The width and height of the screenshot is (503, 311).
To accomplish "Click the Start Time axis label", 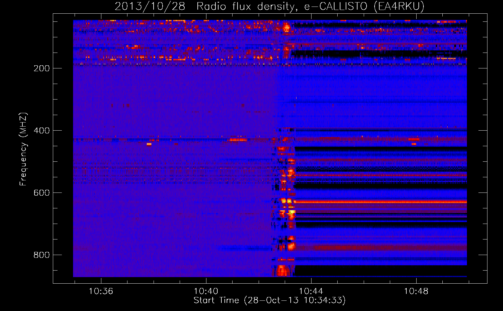I will point(270,300).
